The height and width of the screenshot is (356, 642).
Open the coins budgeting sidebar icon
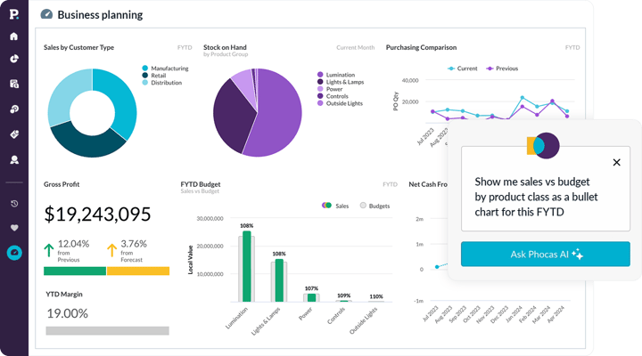(x=14, y=109)
